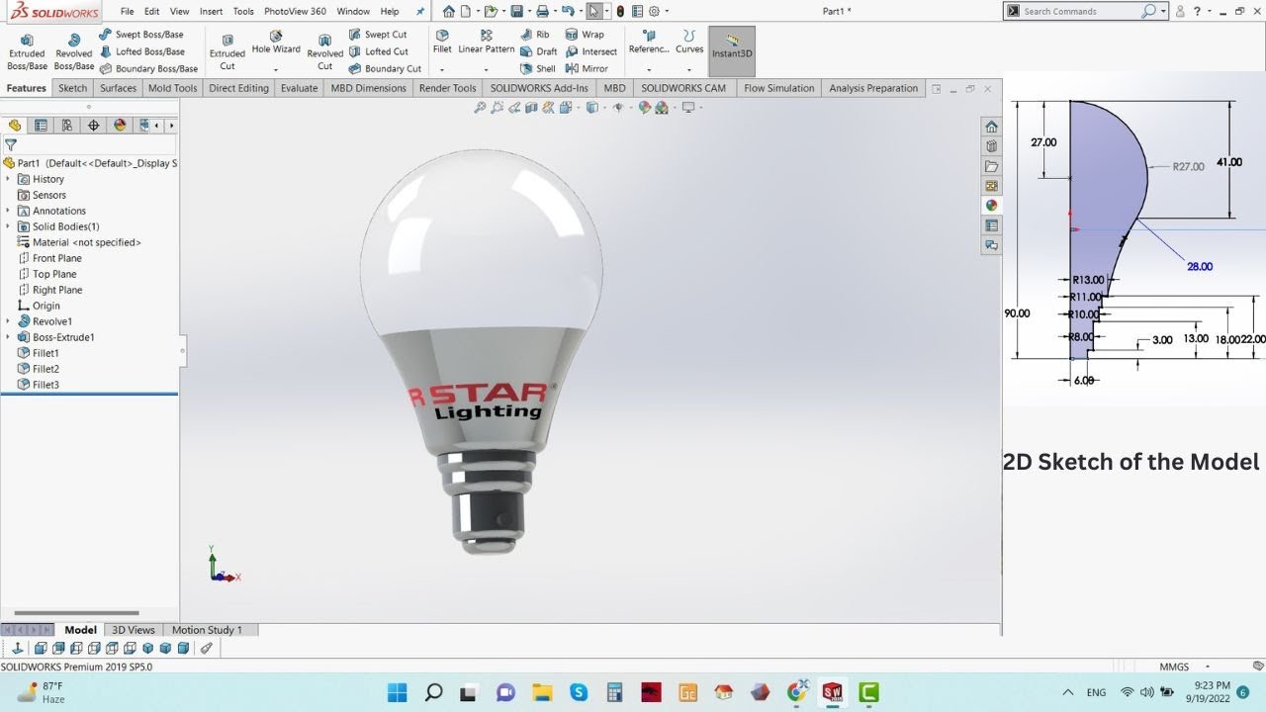This screenshot has width=1266, height=712.
Task: Start the Hole Wizard tool
Action: pos(276,43)
